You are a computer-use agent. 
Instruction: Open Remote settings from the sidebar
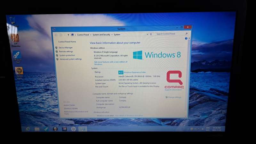point(66,51)
